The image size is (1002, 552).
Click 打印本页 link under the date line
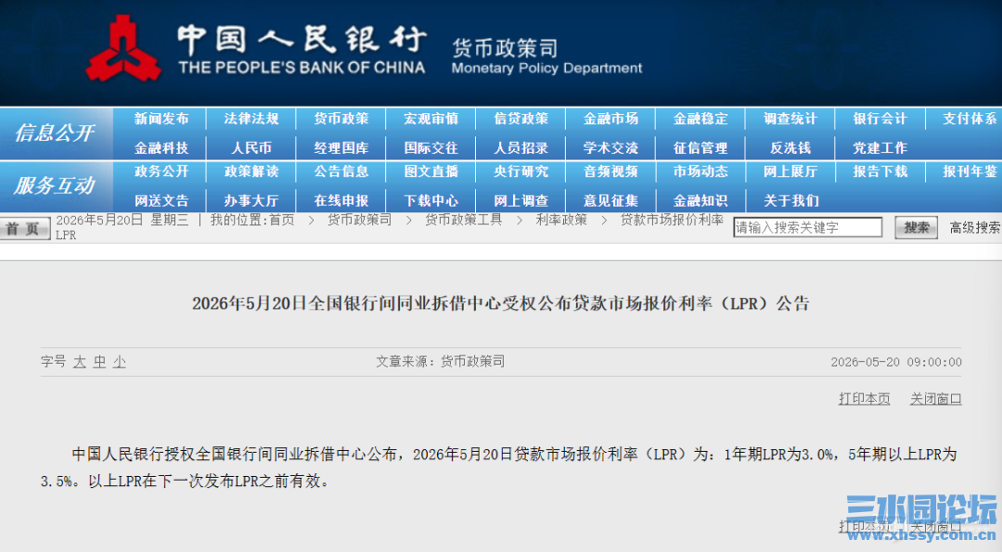click(x=864, y=399)
